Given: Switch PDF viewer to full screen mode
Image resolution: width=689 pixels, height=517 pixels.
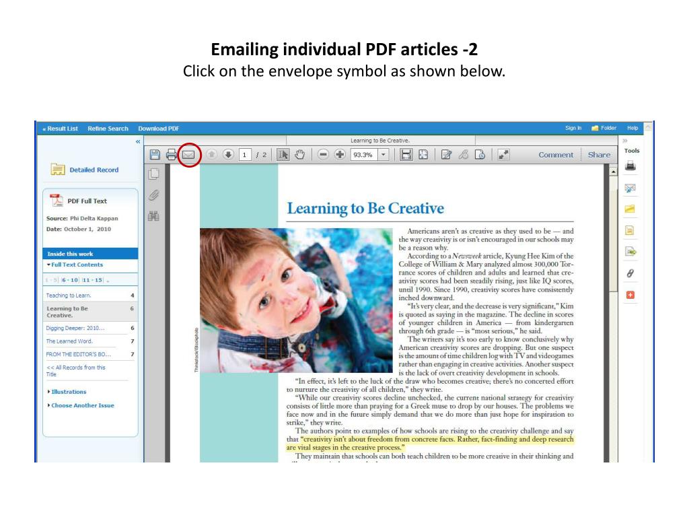Looking at the screenshot, I should coord(503,155).
